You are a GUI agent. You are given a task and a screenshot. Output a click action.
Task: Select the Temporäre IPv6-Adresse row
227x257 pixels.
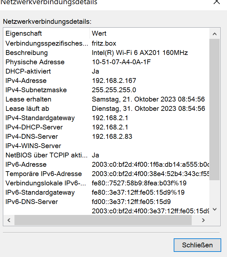click(107, 174)
